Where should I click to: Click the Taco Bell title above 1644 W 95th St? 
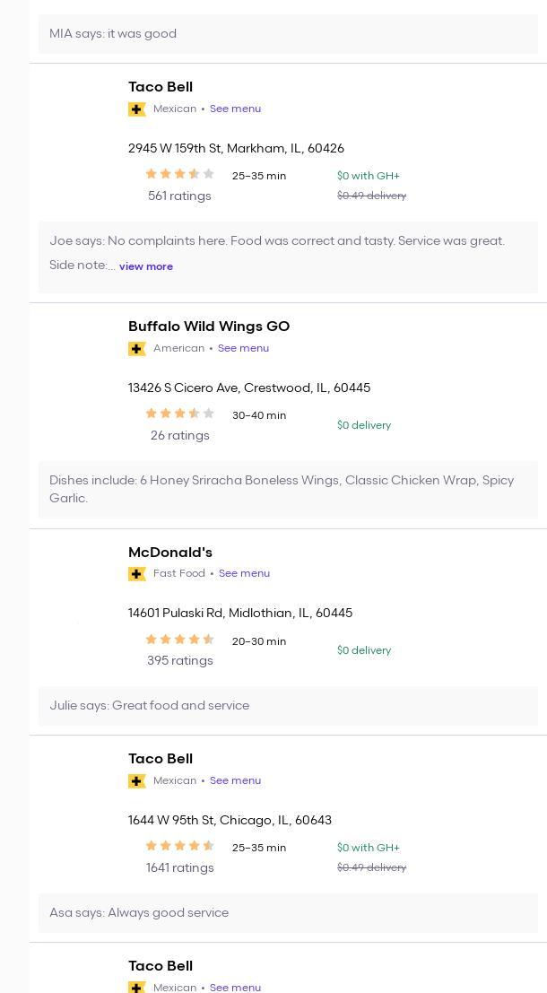pyautogui.click(x=161, y=759)
